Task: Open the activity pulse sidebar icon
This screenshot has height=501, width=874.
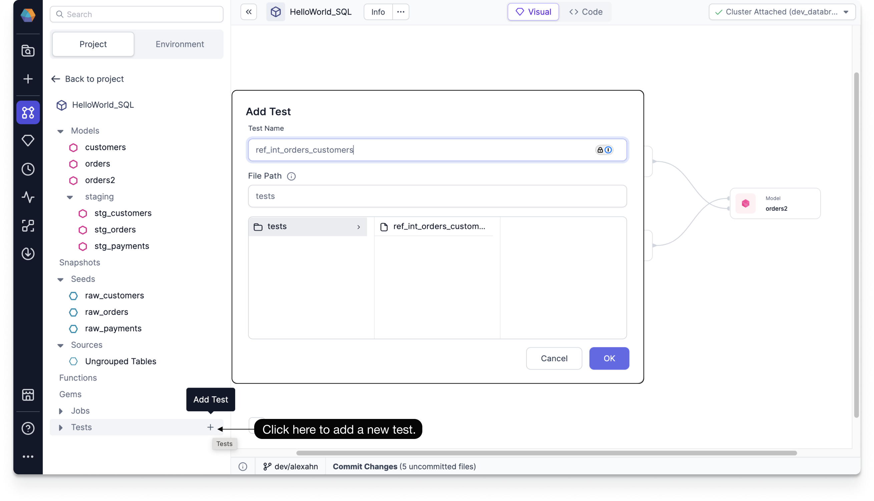Action: [x=28, y=197]
